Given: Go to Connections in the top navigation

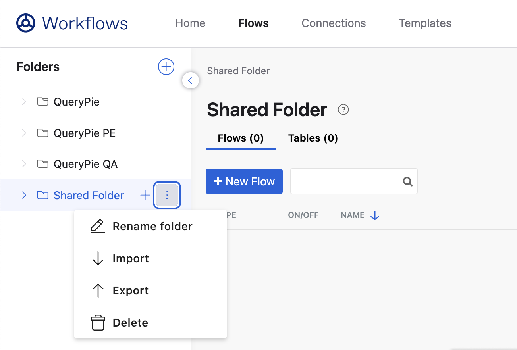Looking at the screenshot, I should [334, 23].
